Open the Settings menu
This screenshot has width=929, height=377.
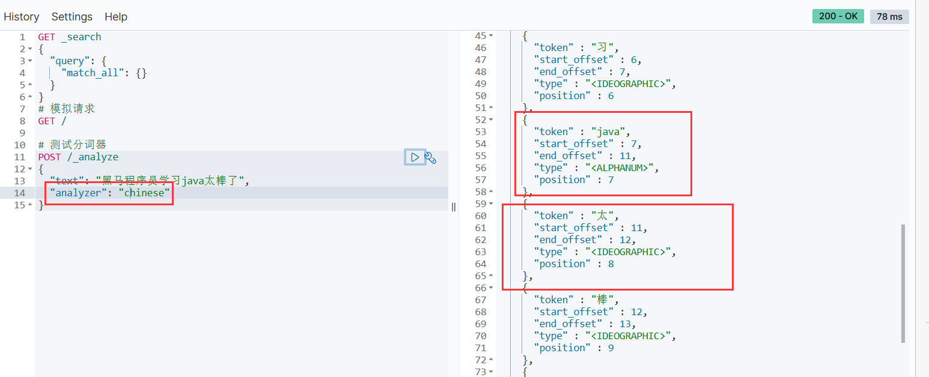pos(72,17)
